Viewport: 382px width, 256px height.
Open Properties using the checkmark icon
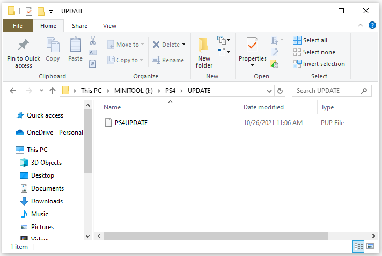[252, 46]
